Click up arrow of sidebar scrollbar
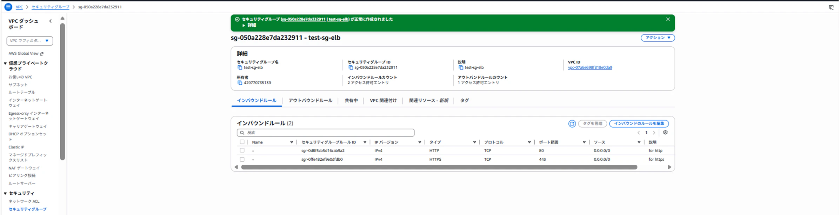840x215 pixels. pyautogui.click(x=62, y=18)
